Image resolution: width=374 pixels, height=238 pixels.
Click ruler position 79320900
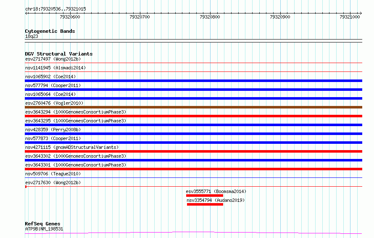pos(280,17)
